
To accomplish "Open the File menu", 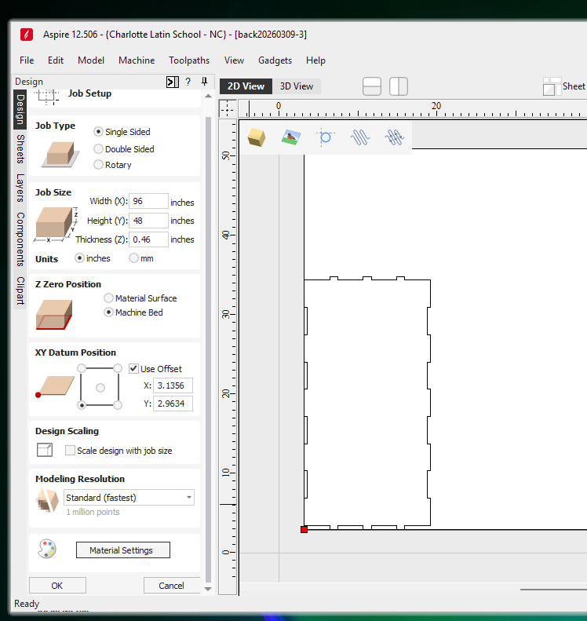I will [x=27, y=60].
